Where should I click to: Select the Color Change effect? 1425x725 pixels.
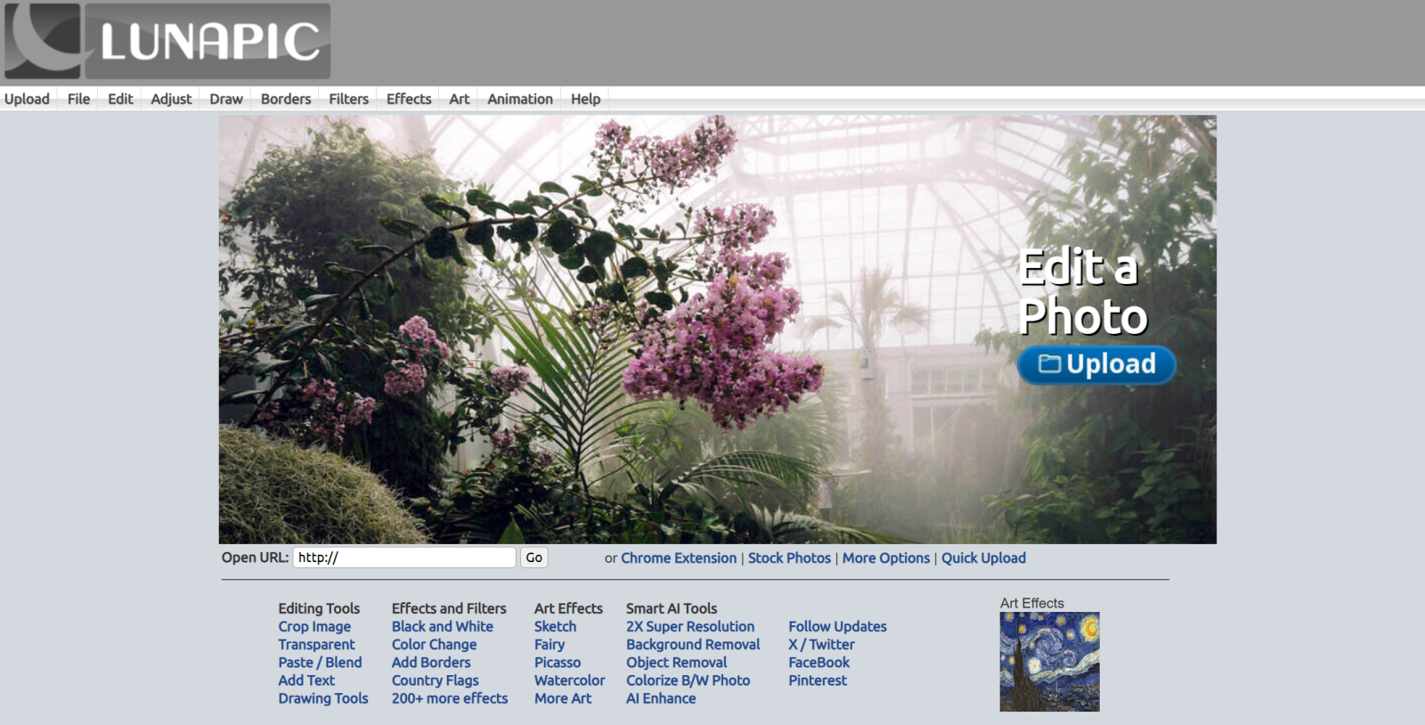point(434,644)
